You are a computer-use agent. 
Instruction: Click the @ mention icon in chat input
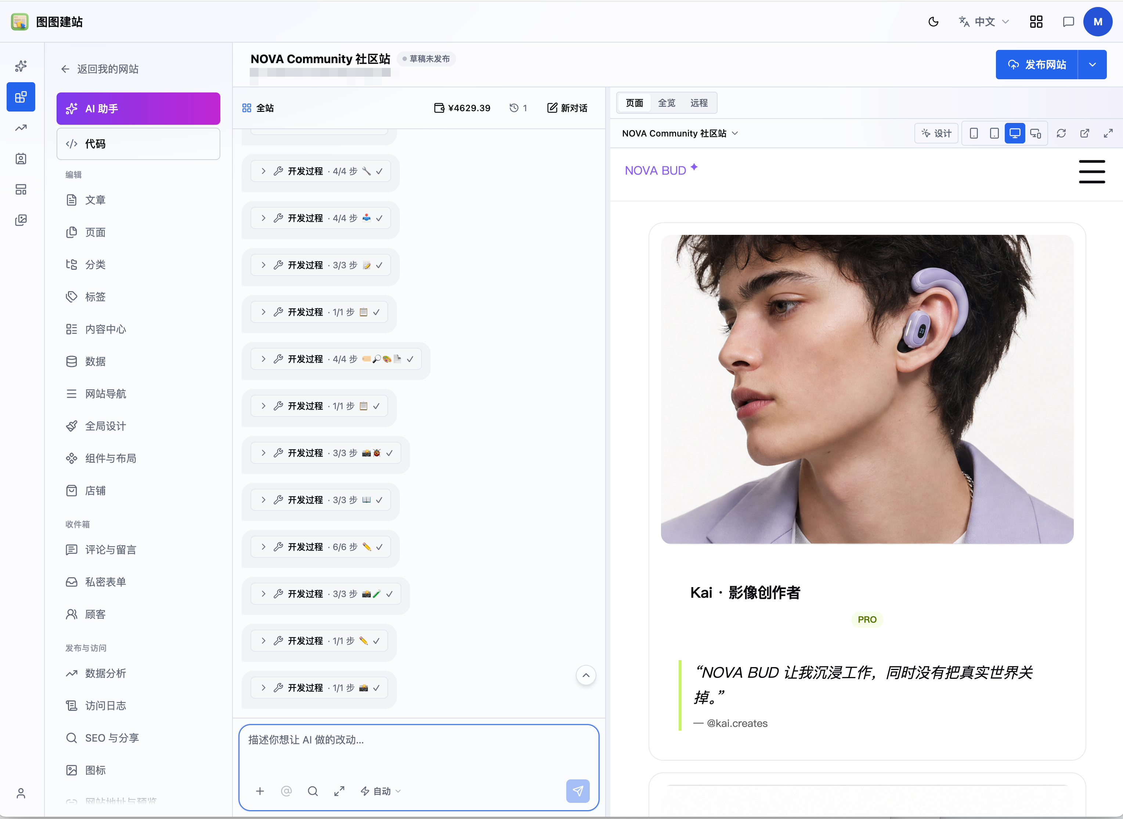tap(286, 791)
